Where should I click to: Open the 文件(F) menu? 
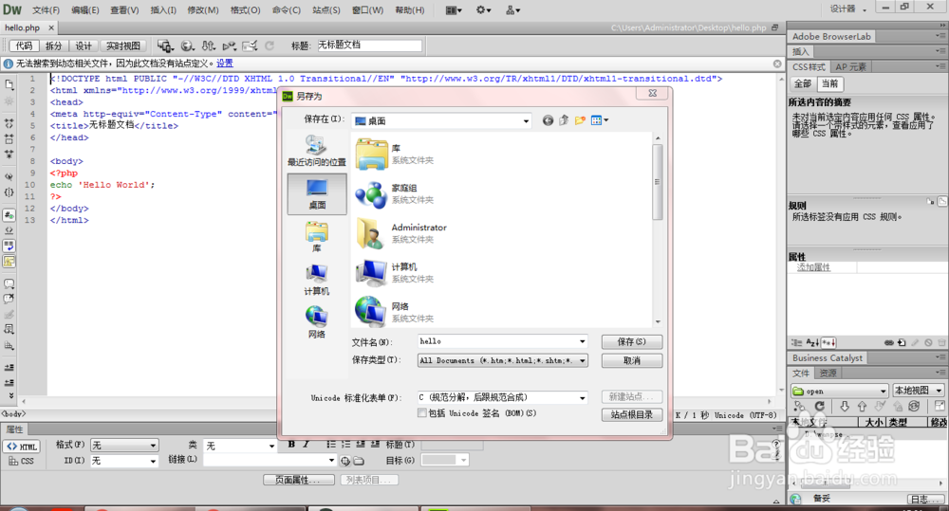46,10
